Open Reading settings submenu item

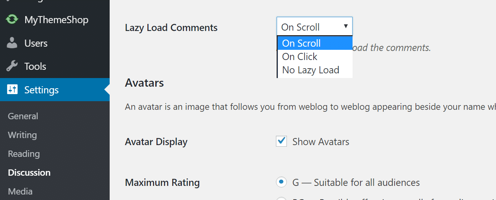click(24, 154)
